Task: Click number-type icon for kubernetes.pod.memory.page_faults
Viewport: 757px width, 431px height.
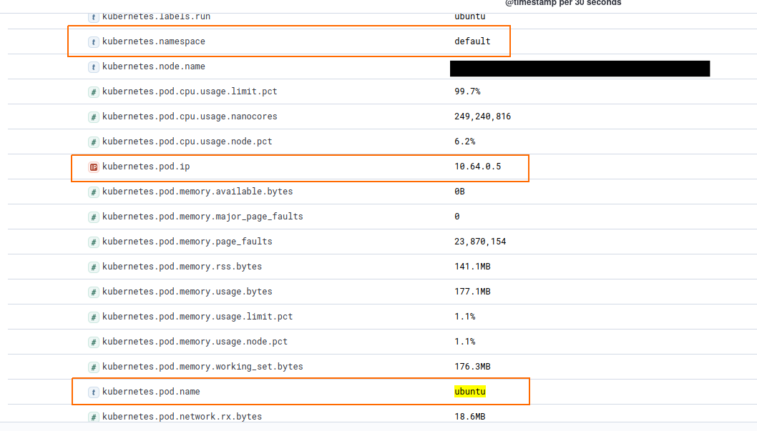Action: 94,242
